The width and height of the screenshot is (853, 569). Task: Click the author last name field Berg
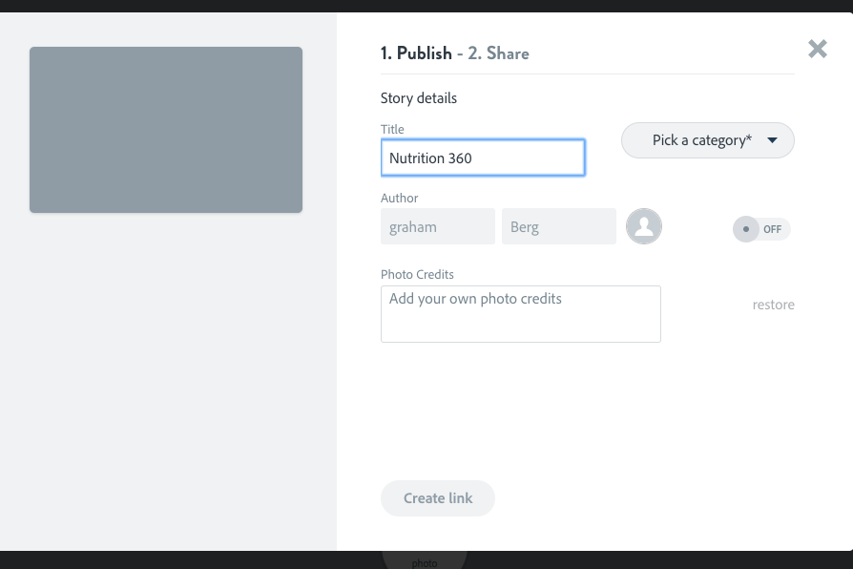(x=559, y=226)
